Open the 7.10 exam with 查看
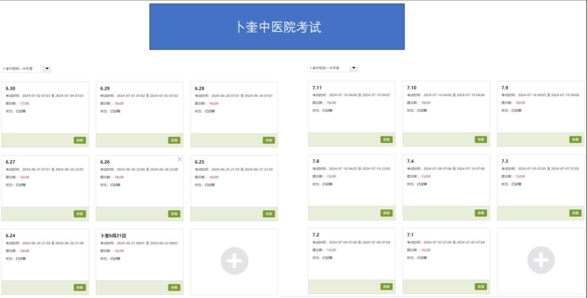Viewport: 587px width, 298px height. tap(480, 139)
